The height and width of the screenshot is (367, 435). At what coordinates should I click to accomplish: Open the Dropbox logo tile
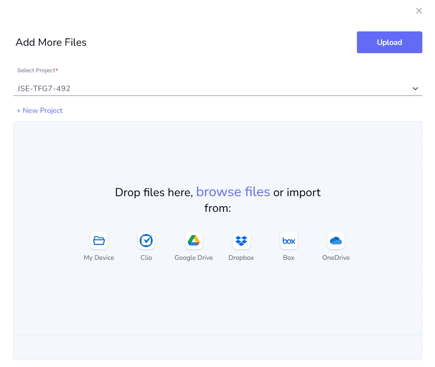pyautogui.click(x=241, y=241)
